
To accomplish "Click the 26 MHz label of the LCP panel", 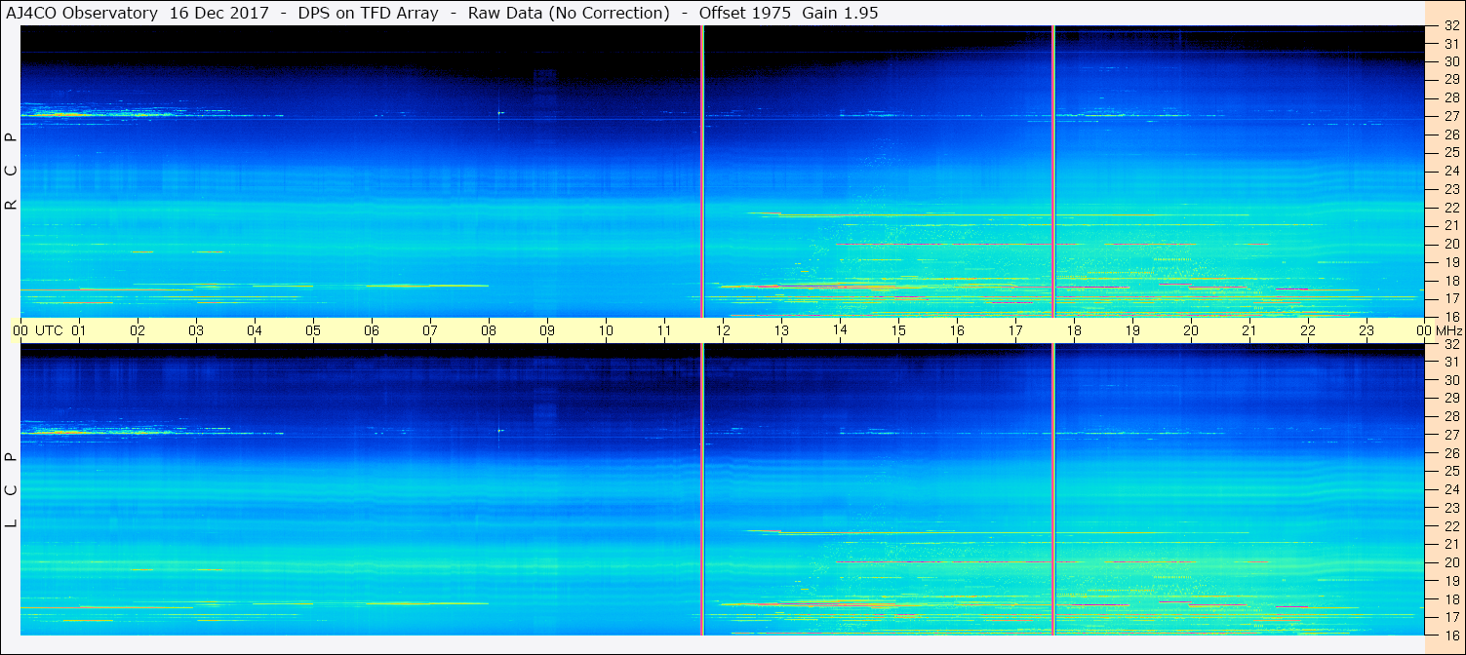I will point(1450,453).
